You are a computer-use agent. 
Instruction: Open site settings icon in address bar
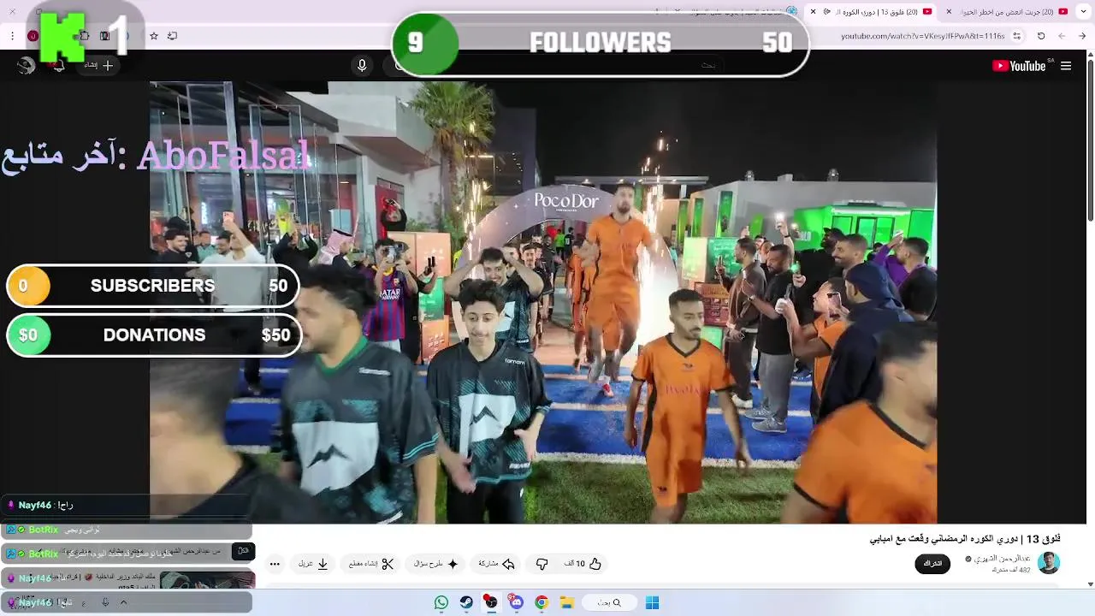point(1016,36)
